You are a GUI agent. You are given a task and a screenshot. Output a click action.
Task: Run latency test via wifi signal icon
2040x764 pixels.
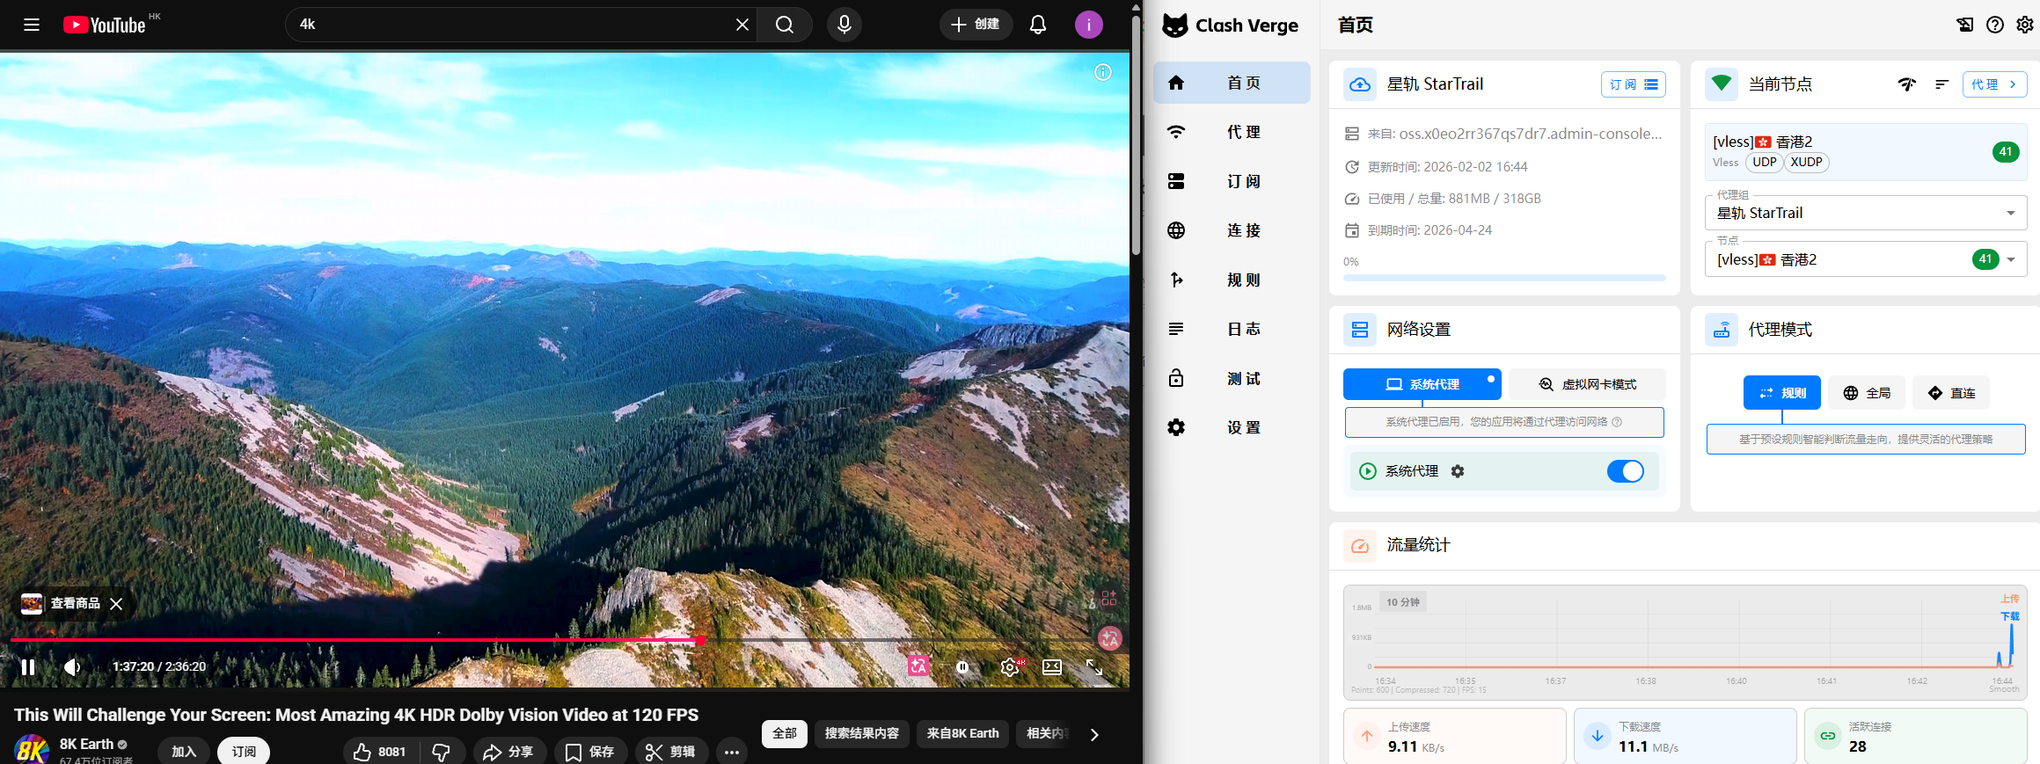(1906, 84)
